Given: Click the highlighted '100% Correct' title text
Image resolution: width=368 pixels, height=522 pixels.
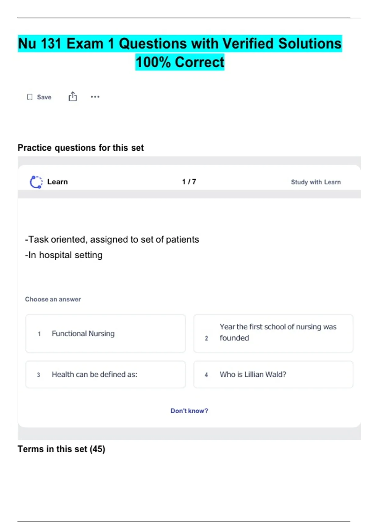Looking at the screenshot, I should point(180,62).
